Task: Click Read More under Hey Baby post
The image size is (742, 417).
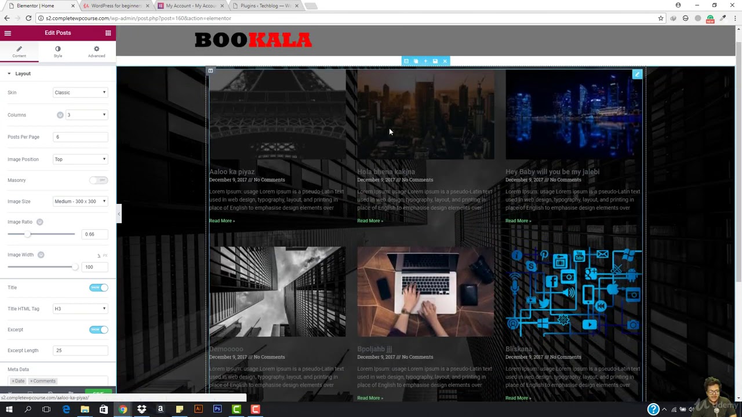Action: pos(518,221)
